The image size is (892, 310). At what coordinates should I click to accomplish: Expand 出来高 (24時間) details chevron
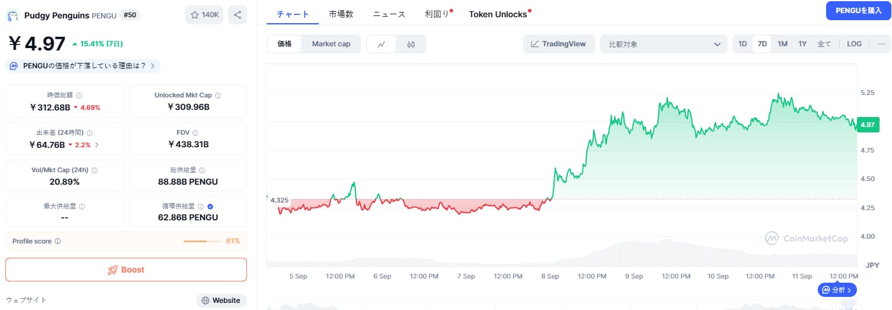coord(97,144)
